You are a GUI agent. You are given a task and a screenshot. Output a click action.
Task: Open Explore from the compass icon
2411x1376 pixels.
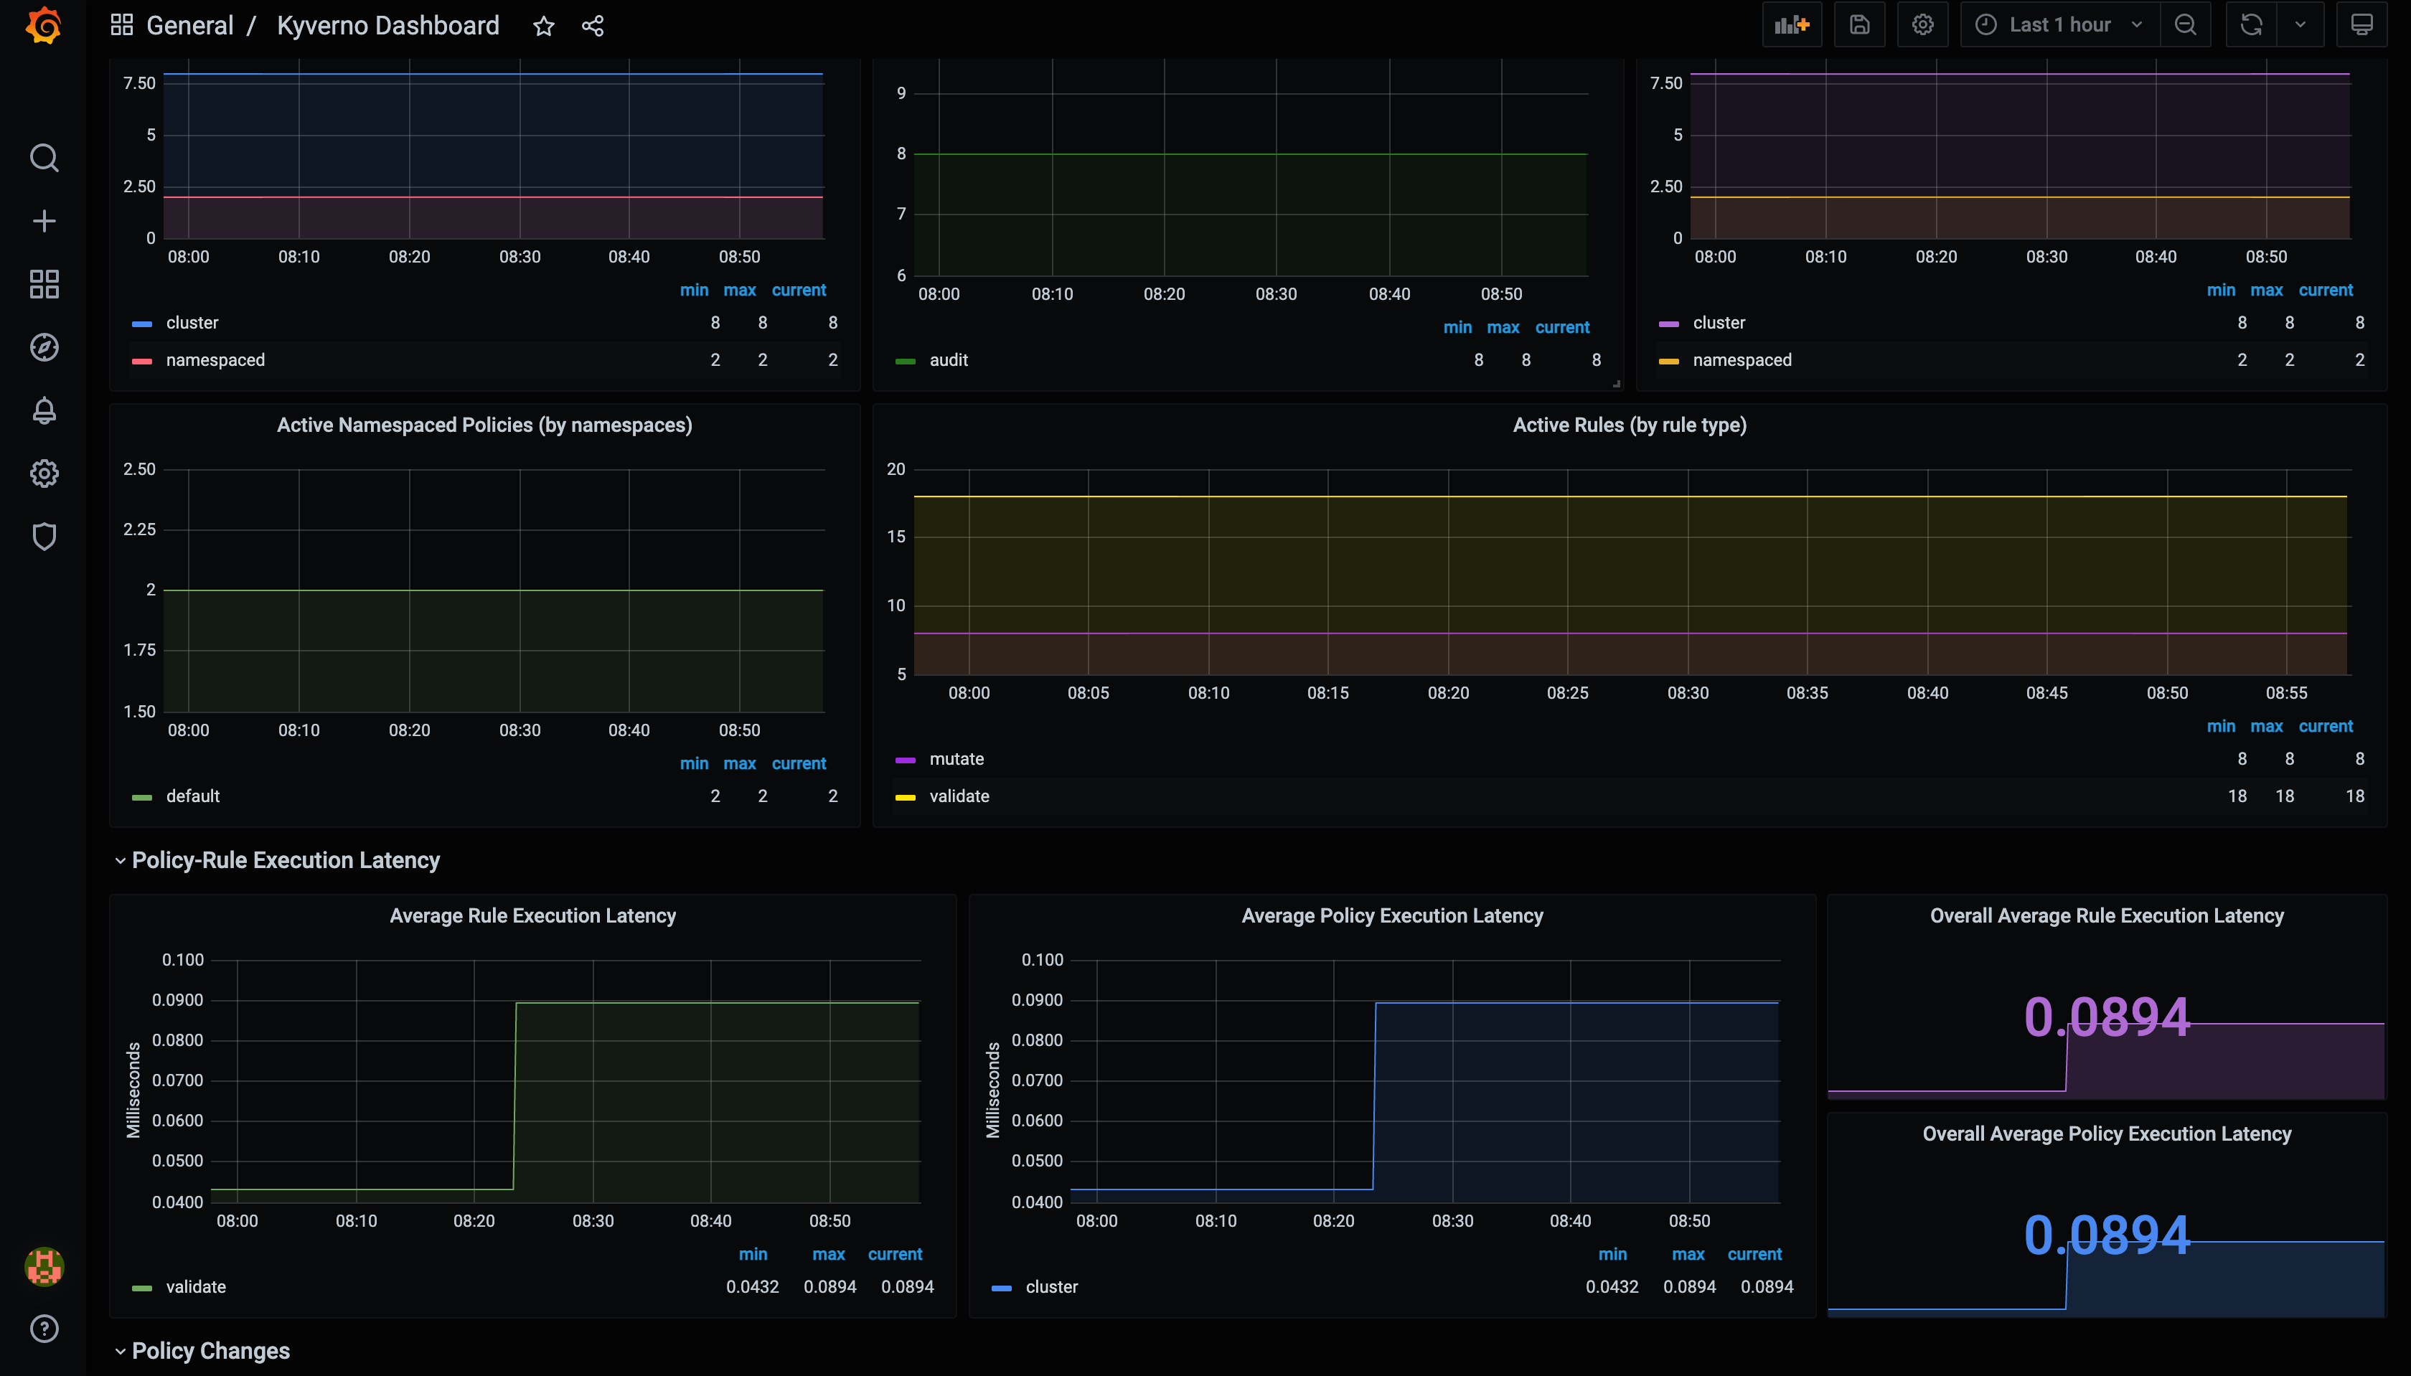pos(44,347)
